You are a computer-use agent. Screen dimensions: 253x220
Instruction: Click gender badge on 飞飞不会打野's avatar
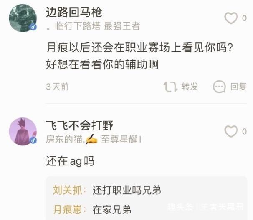coord(33,140)
